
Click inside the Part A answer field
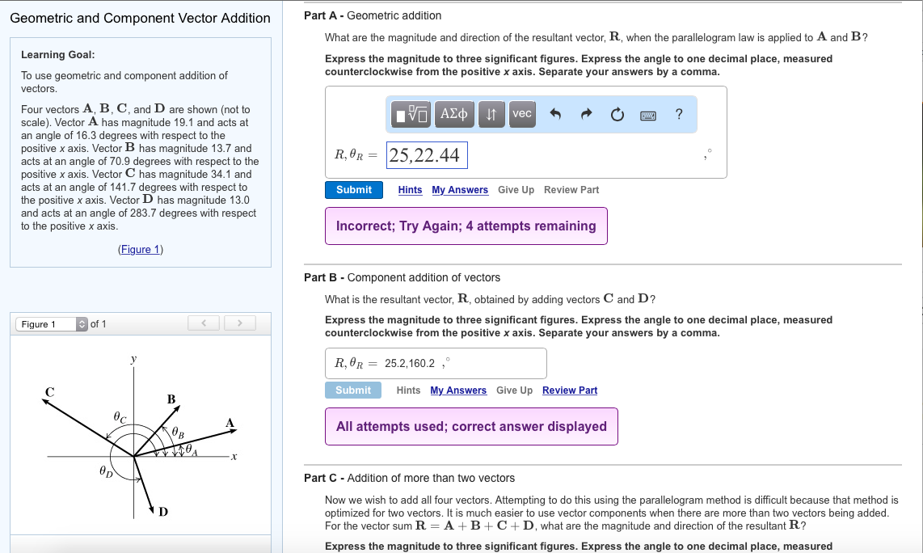[427, 154]
